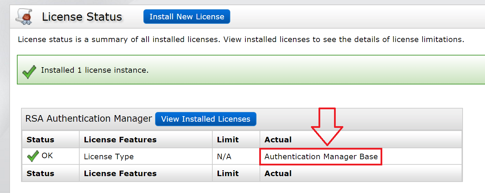Image resolution: width=485 pixels, height=193 pixels.
Task: Click the top License Features column header
Action: pyautogui.click(x=120, y=140)
